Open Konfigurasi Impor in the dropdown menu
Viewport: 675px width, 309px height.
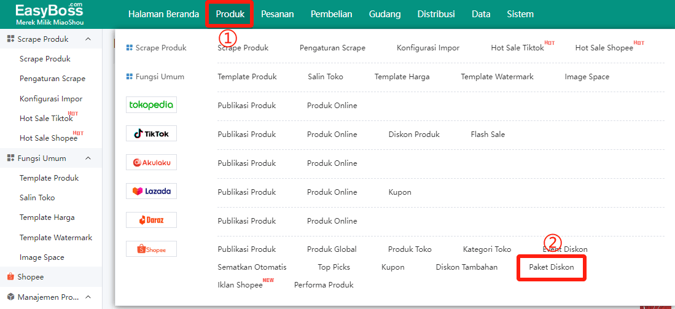428,48
